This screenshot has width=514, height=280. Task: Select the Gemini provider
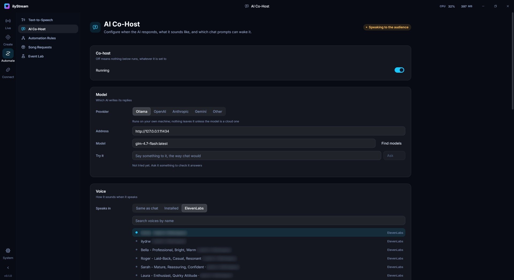pyautogui.click(x=201, y=111)
